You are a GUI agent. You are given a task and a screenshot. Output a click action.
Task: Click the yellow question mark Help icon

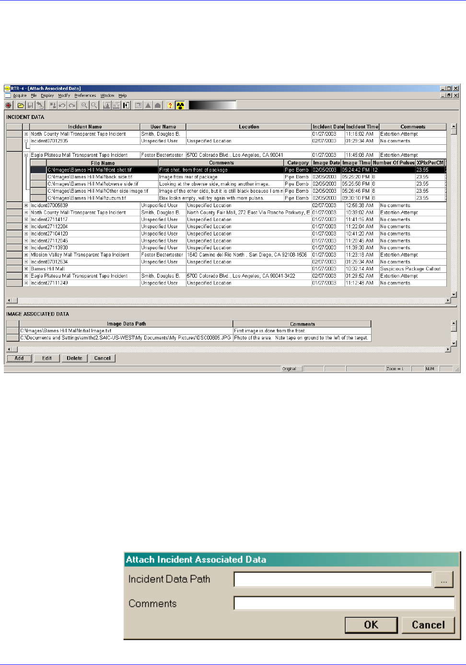[x=170, y=105]
